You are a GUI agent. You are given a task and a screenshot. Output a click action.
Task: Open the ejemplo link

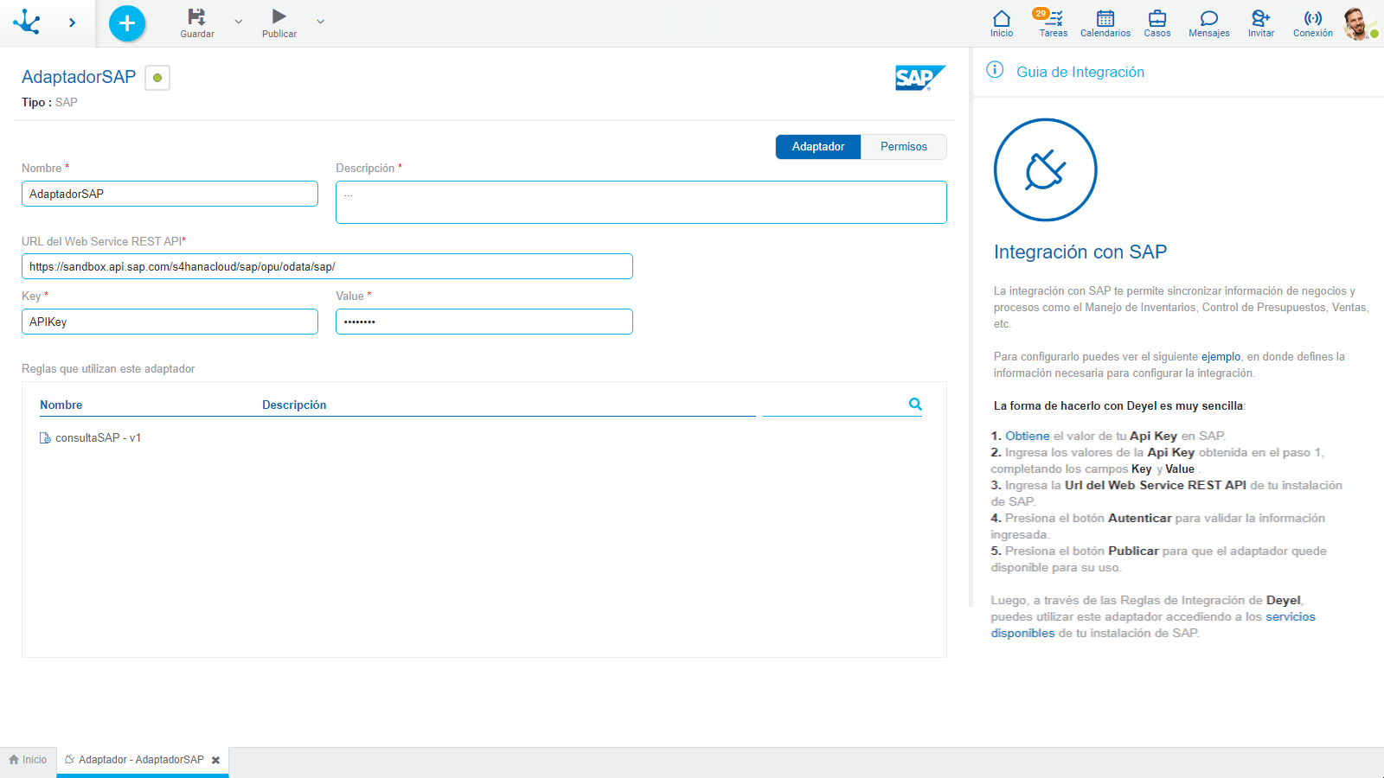pyautogui.click(x=1221, y=356)
